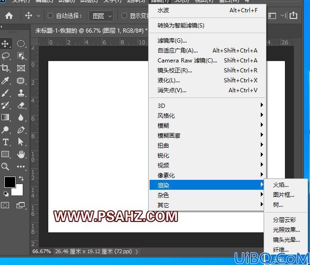Select the Elliptical Marquee tool
Viewport: 310px width, 265px height.
[x=21, y=44]
